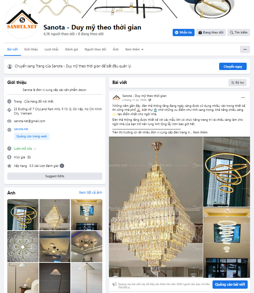Viewport: 254px width, 293px height.
Task: Expand the Xem thêm tab dropdown
Action: click(134, 49)
